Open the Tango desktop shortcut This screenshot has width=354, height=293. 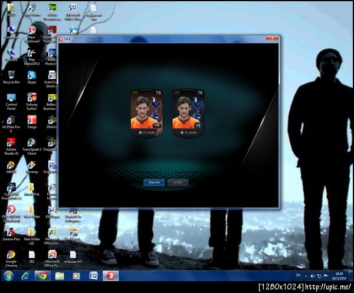pos(32,122)
